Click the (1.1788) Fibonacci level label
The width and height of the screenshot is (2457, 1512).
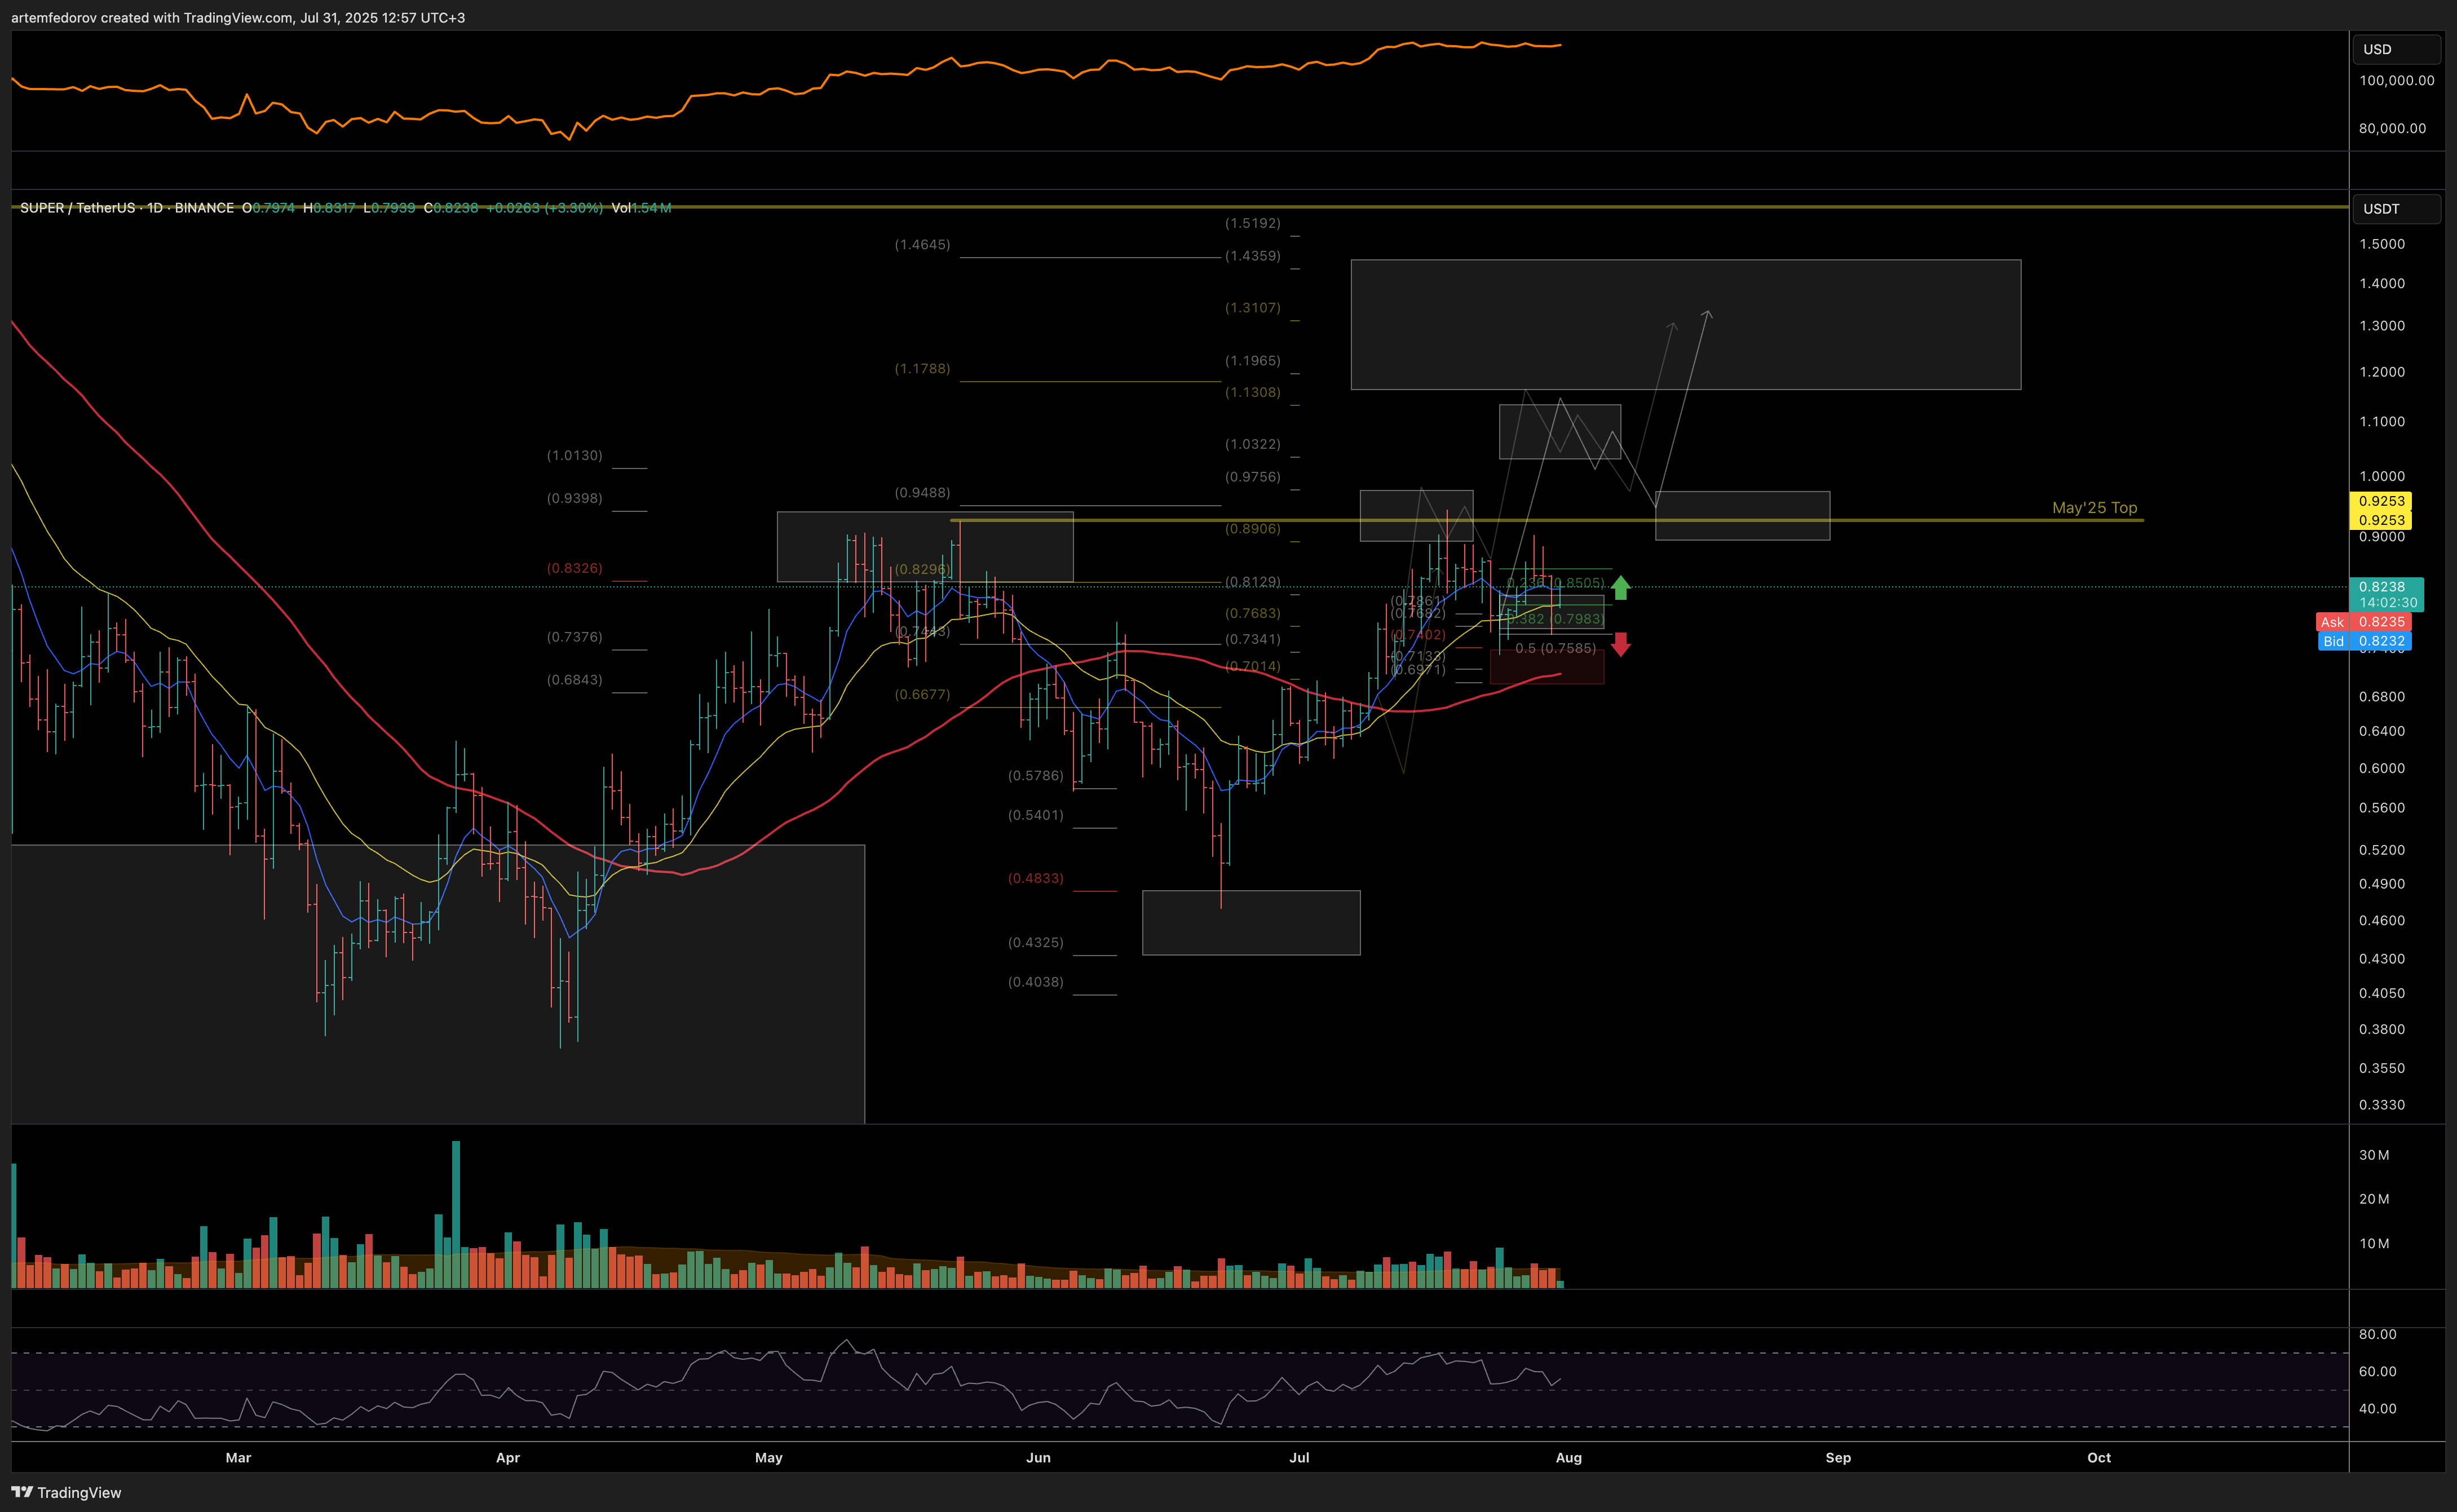(x=922, y=368)
